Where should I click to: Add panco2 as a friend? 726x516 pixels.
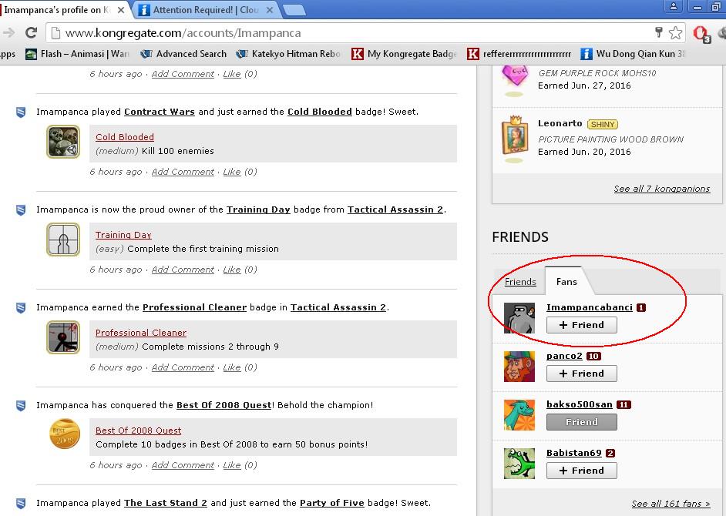click(x=582, y=374)
